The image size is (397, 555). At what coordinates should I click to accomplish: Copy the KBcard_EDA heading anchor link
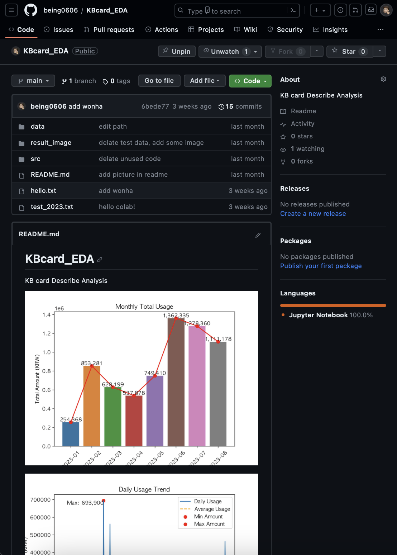coord(100,260)
